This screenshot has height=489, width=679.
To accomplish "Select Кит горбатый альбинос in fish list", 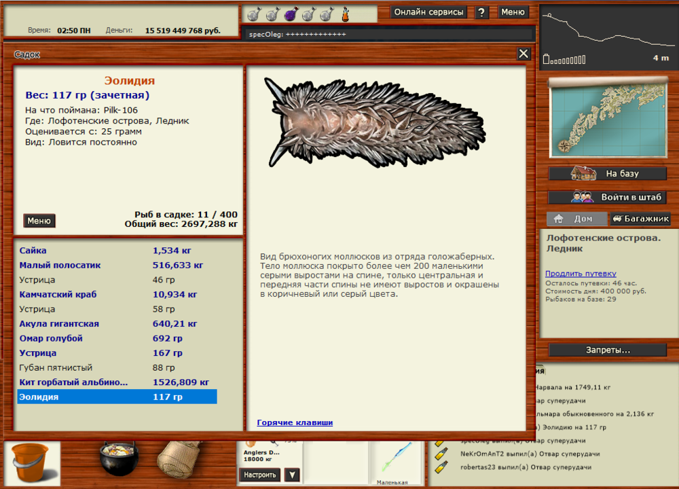I will [73, 382].
